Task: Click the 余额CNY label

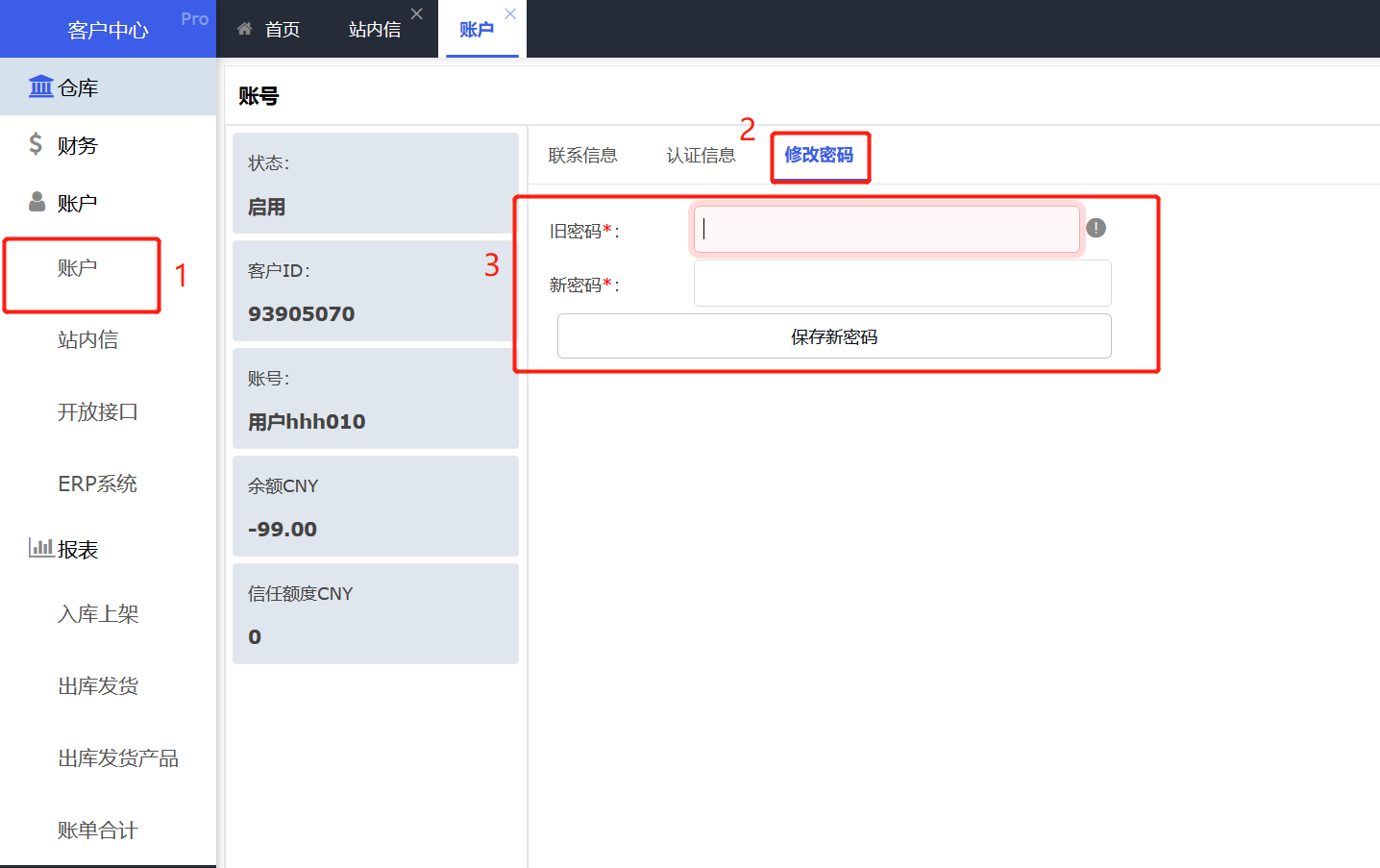Action: point(283,485)
